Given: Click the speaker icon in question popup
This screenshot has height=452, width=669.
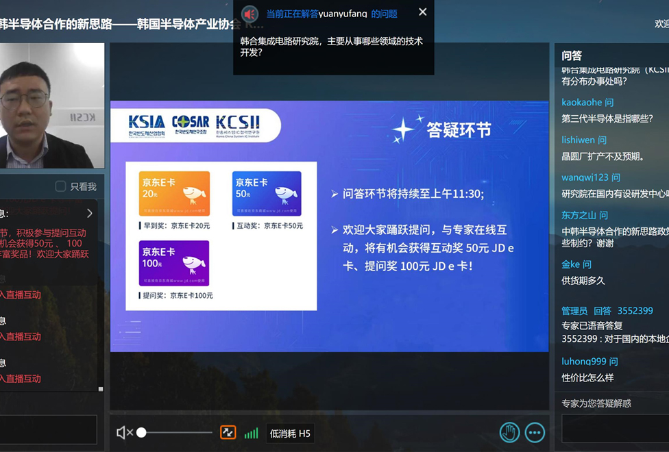Looking at the screenshot, I should coord(250,14).
